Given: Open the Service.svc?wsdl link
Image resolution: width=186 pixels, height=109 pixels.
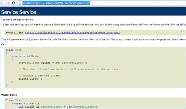Looking at the screenshot, I should (72, 33).
